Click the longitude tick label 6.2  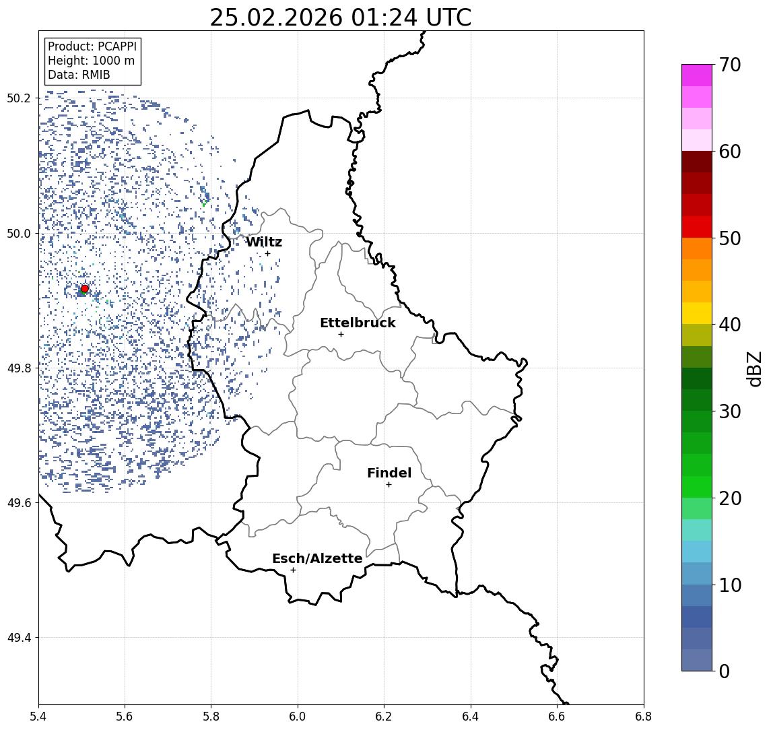coord(384,717)
